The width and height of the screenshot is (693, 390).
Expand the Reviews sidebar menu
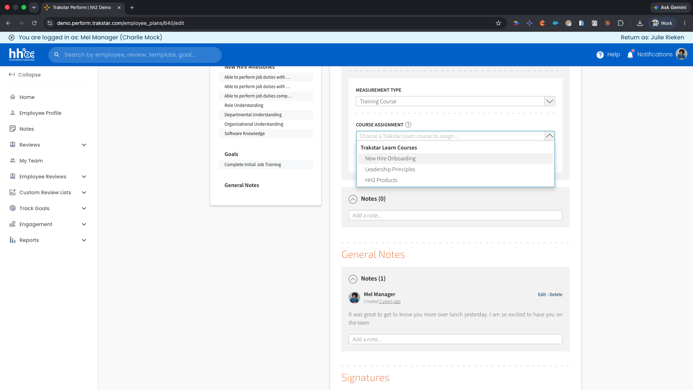[84, 145]
